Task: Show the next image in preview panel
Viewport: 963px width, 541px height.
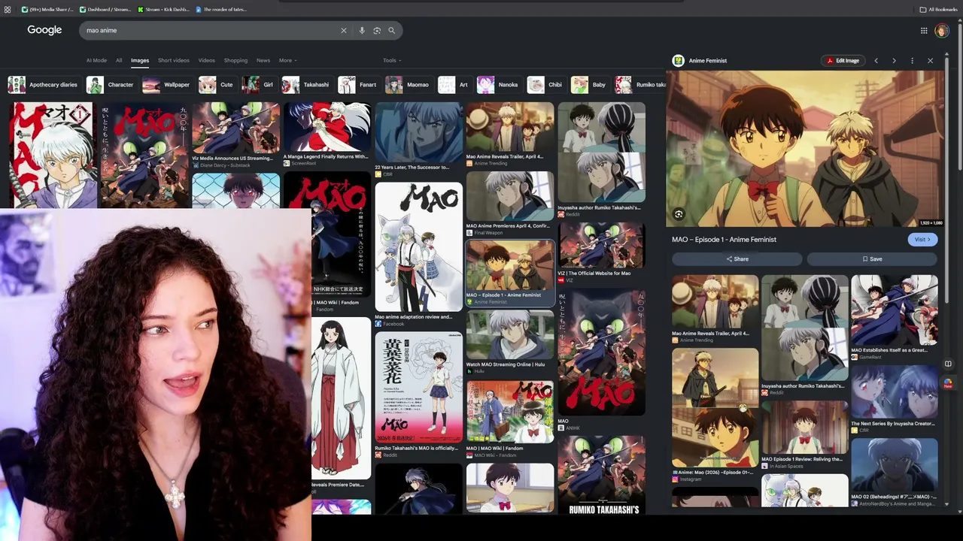Action: (894, 61)
